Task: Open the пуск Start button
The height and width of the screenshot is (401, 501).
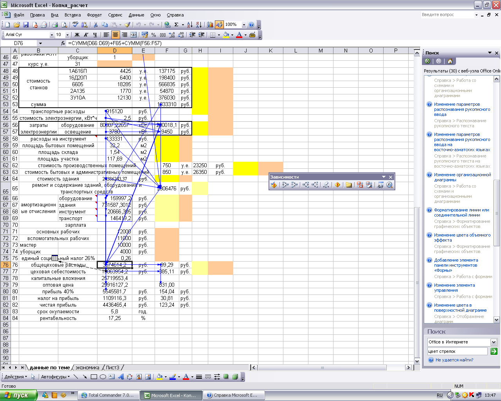Action: 18,395
